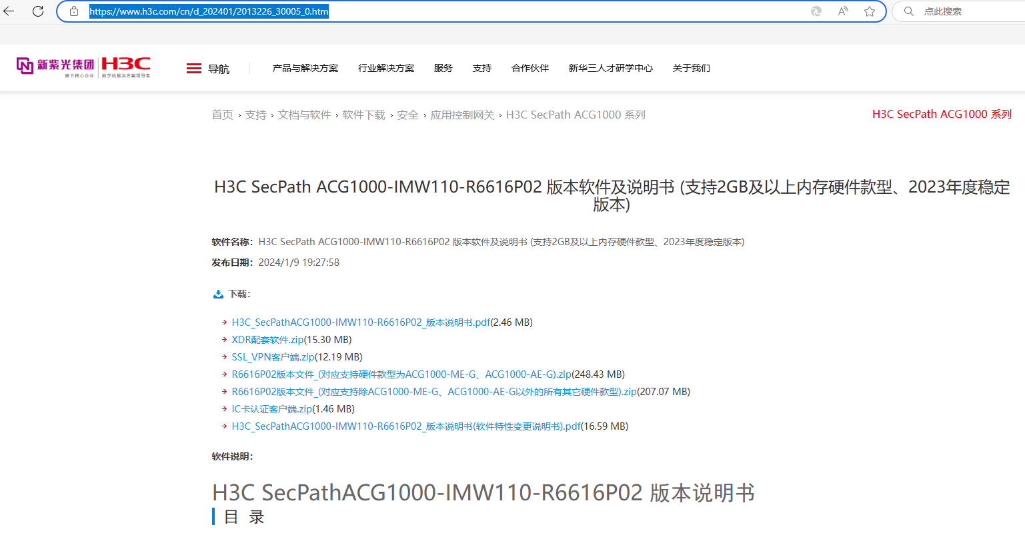The width and height of the screenshot is (1025, 535).
Task: Open the 行业解决方案 menu
Action: tap(386, 68)
